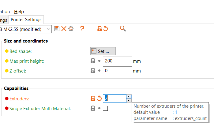This screenshot has height=123, width=214.
Task: Open the Help menu
Action: [19, 12]
